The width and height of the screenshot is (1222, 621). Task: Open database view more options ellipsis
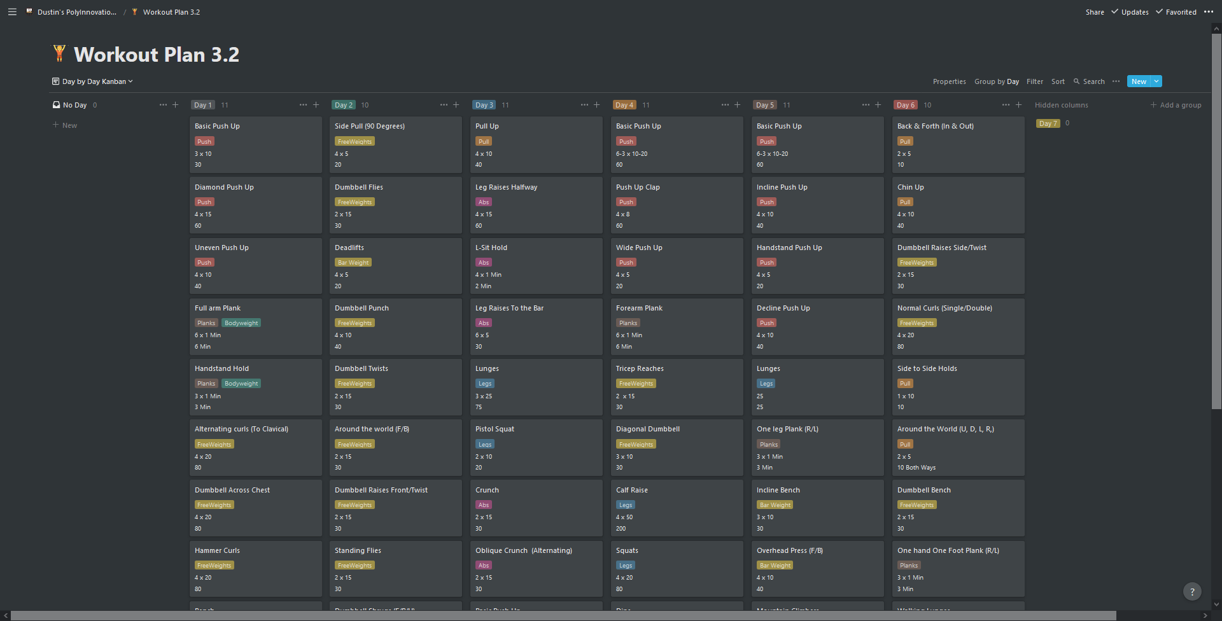(x=1116, y=81)
